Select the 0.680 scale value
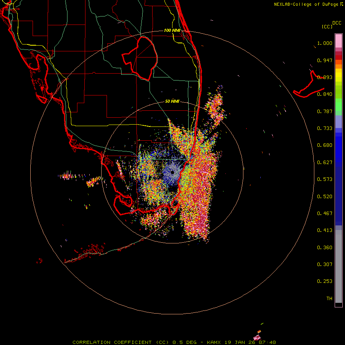345x345 pixels. click(325, 145)
